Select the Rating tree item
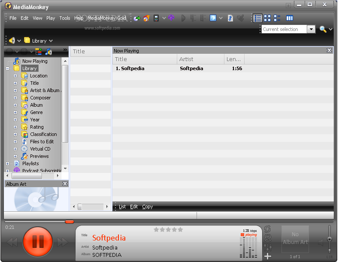The width and height of the screenshot is (339, 262). [x=37, y=127]
